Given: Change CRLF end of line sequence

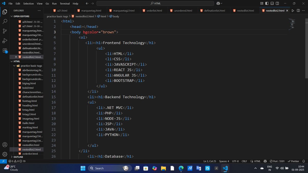Looking at the screenshot, I should pyautogui.click(x=244, y=161).
